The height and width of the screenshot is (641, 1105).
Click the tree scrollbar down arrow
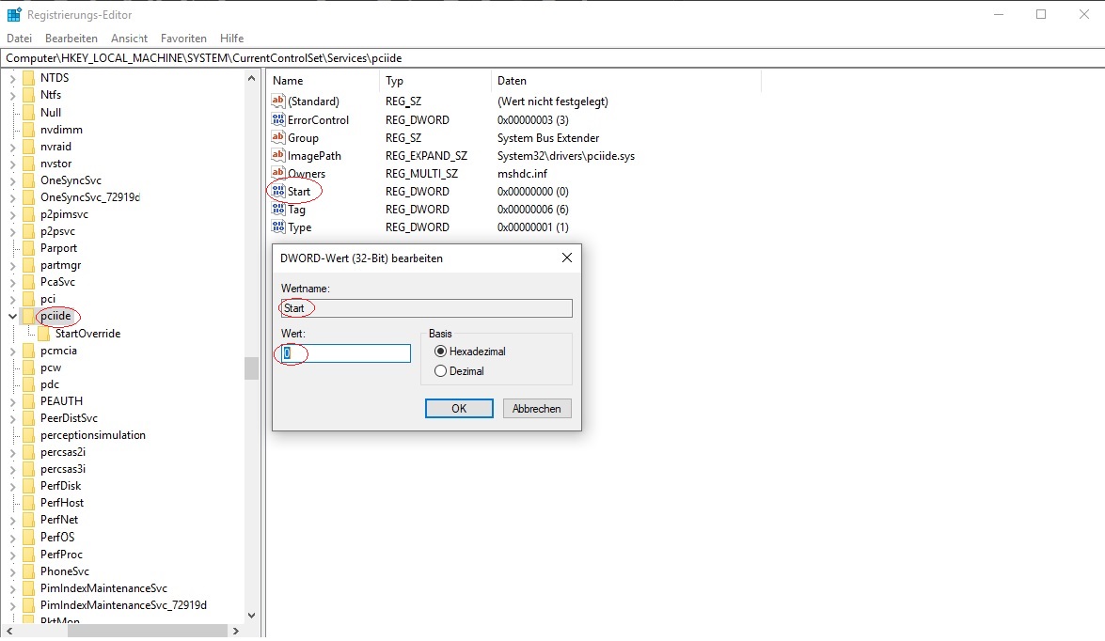pos(252,616)
